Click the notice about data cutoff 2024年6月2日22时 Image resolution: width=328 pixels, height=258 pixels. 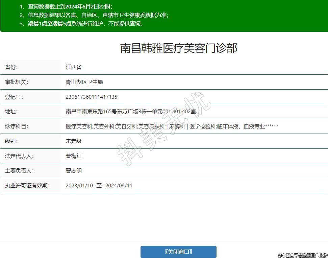point(88,6)
